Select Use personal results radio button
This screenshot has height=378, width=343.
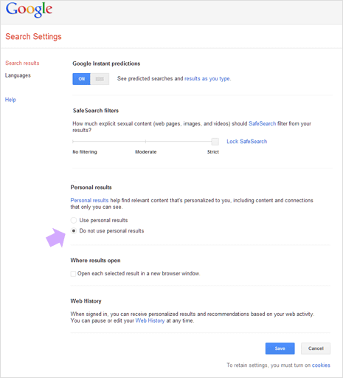74,220
